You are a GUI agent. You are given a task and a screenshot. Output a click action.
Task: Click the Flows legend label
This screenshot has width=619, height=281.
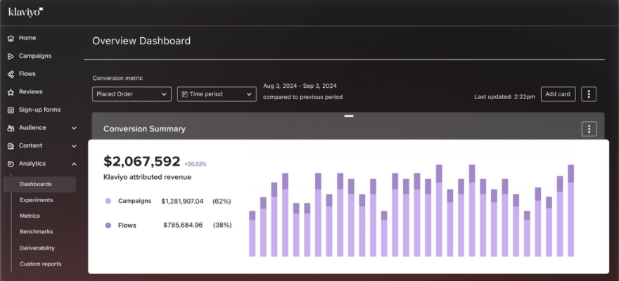pyautogui.click(x=127, y=226)
